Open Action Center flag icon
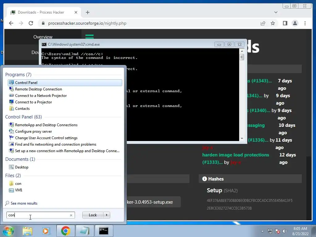This screenshot has width=316, height=237. pyautogui.click(x=277, y=231)
